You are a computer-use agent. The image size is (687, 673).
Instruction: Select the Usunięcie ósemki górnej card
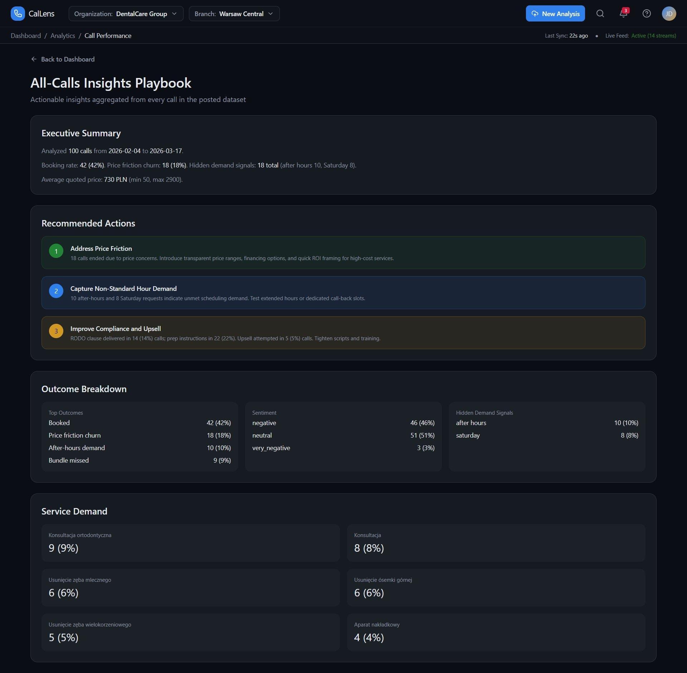pyautogui.click(x=496, y=588)
